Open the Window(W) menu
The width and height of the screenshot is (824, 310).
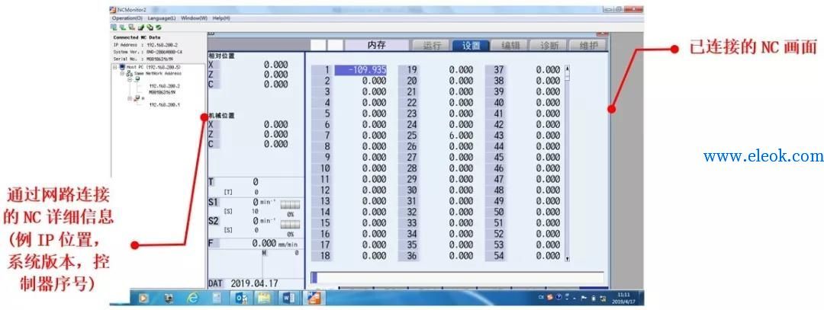(194, 18)
